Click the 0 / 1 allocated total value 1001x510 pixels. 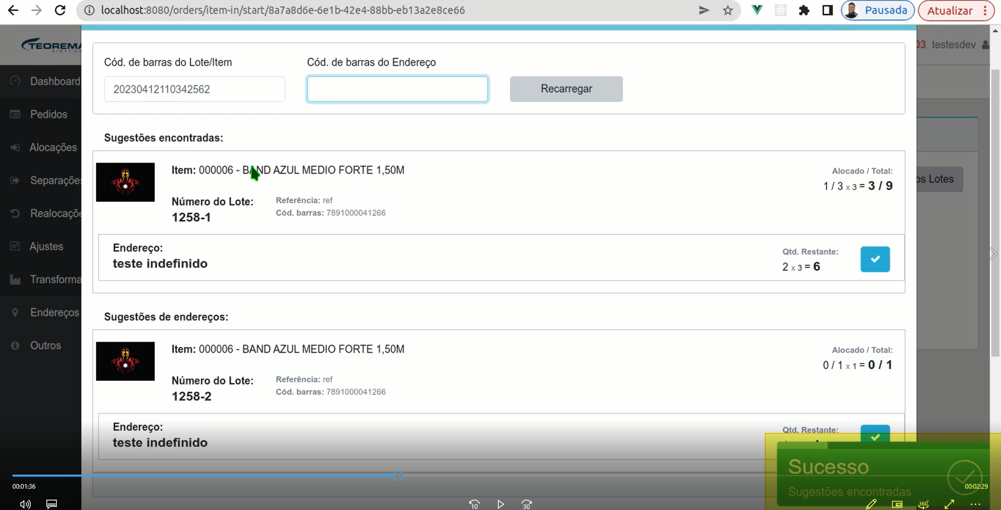[x=880, y=365]
